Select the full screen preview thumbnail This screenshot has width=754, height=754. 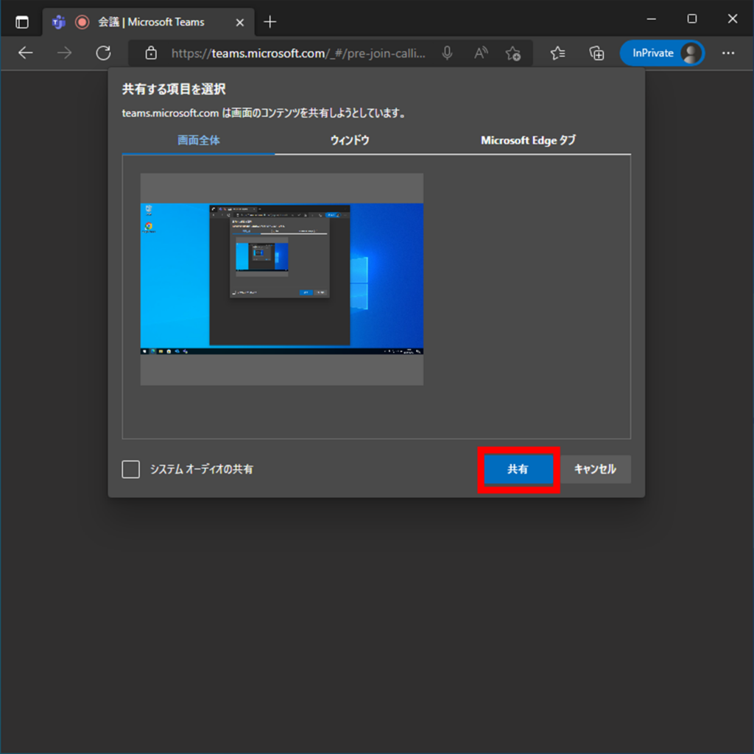(x=282, y=279)
